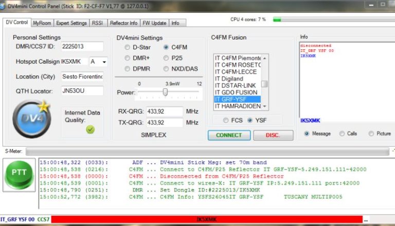Click the Location (City) field

82,77
